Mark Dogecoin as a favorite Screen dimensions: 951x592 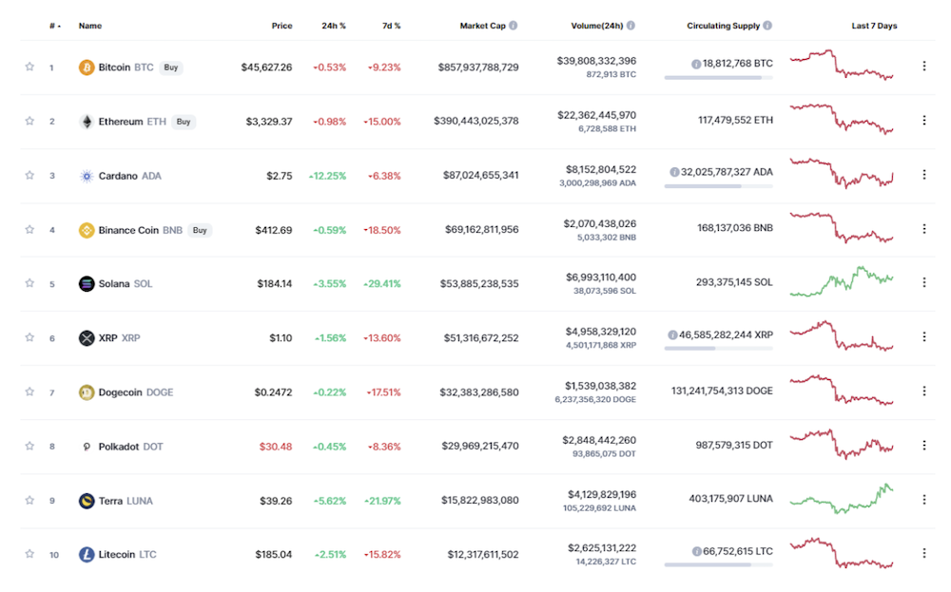29,391
